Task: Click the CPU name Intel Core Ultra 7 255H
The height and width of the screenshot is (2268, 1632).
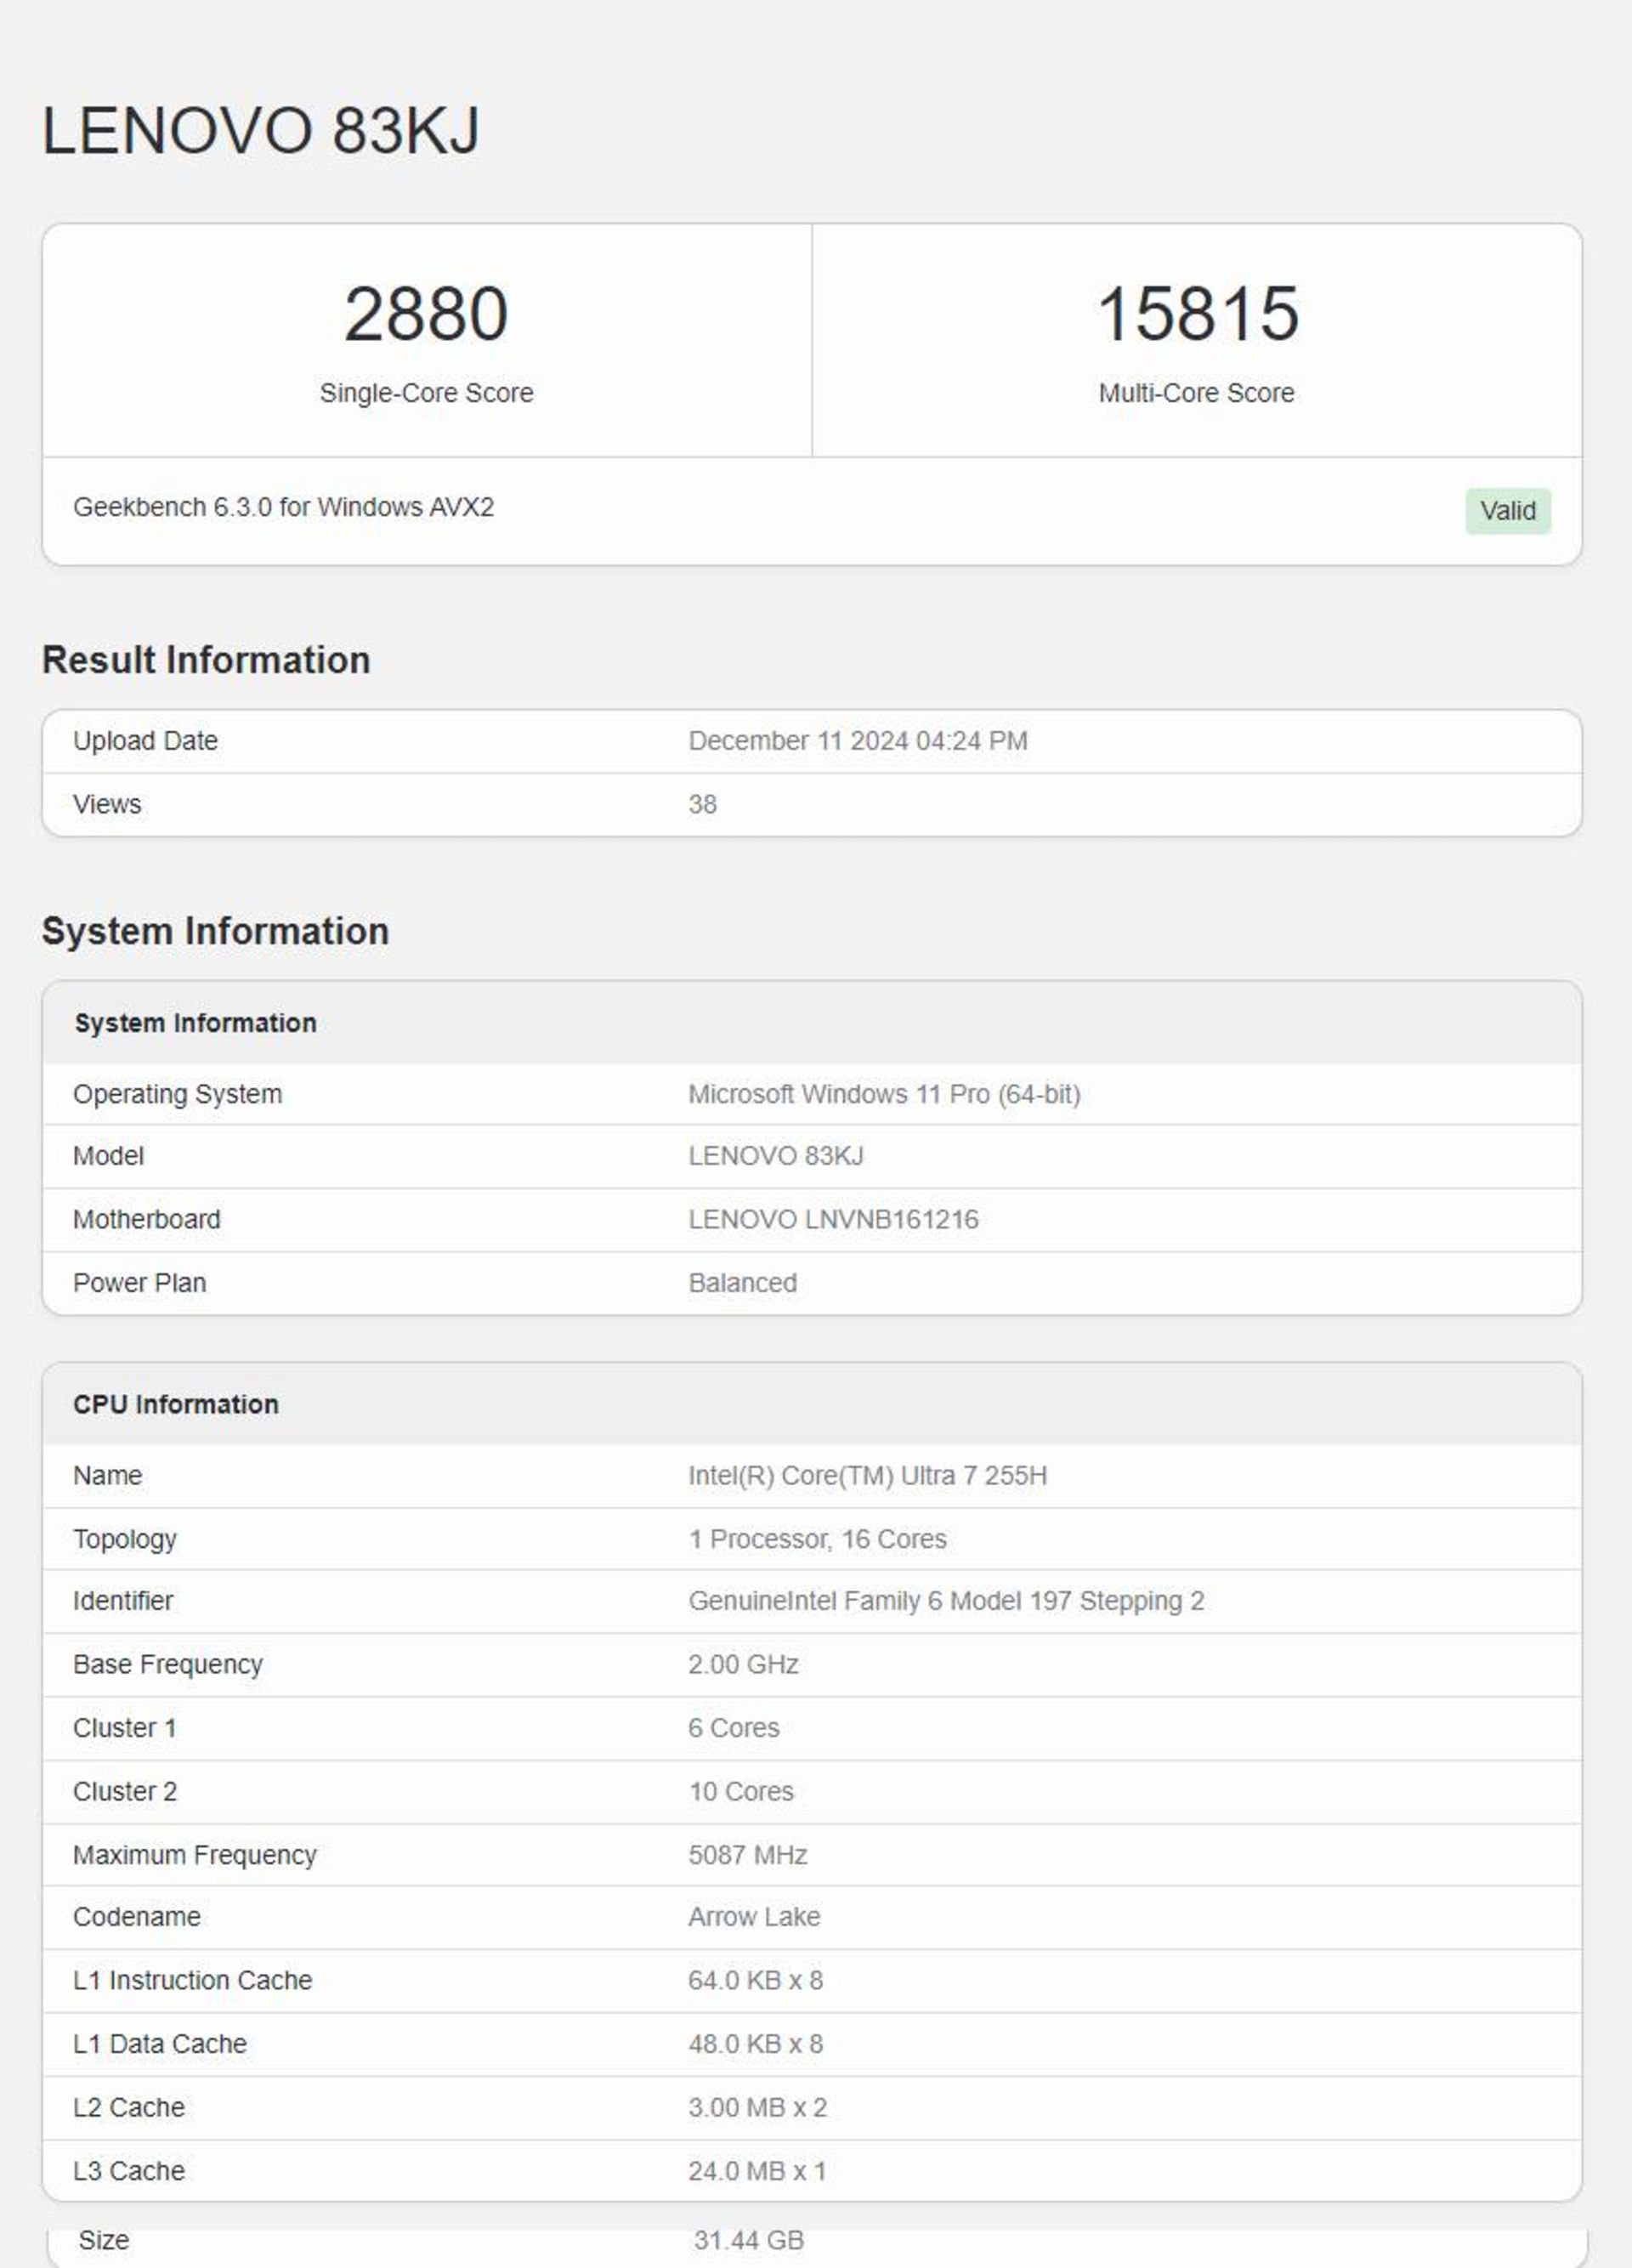Action: tap(867, 1476)
